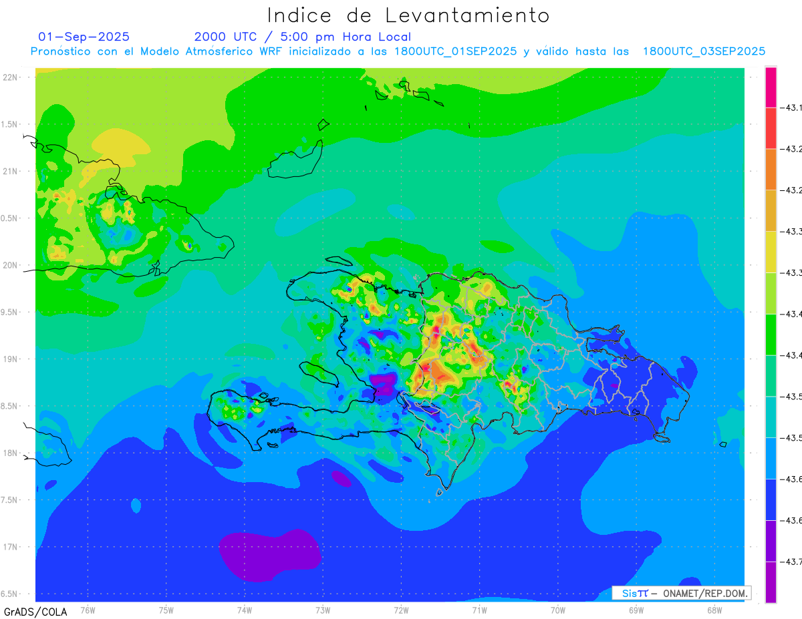Click the 73W longitude label
The width and height of the screenshot is (802, 619).
(323, 610)
